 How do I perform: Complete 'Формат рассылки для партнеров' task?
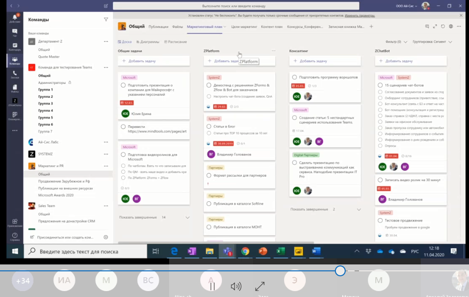209,176
